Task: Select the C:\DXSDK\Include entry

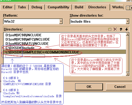Action: pos(20,48)
